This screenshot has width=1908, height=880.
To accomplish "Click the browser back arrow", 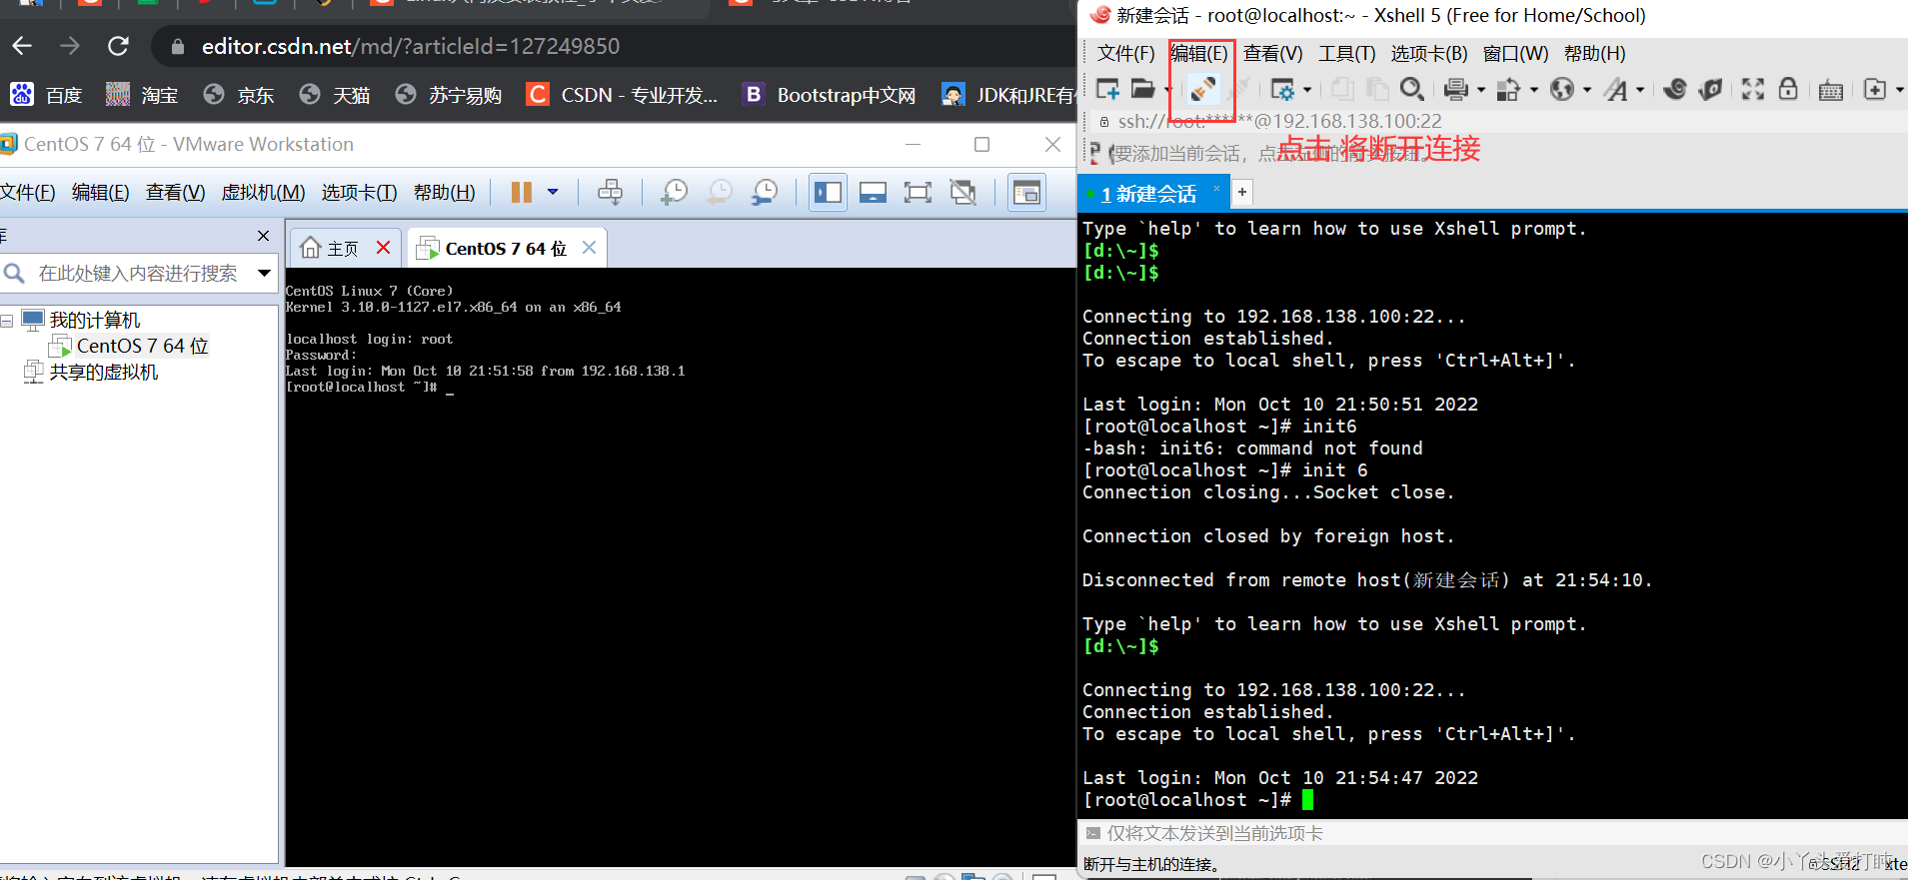I will tap(22, 46).
